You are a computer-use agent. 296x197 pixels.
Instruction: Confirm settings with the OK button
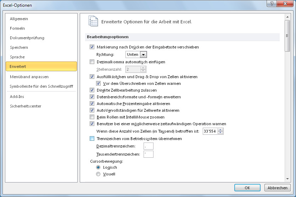click(247, 188)
